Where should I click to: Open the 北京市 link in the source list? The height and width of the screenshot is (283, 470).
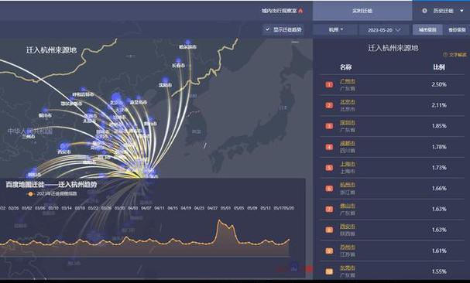point(348,102)
